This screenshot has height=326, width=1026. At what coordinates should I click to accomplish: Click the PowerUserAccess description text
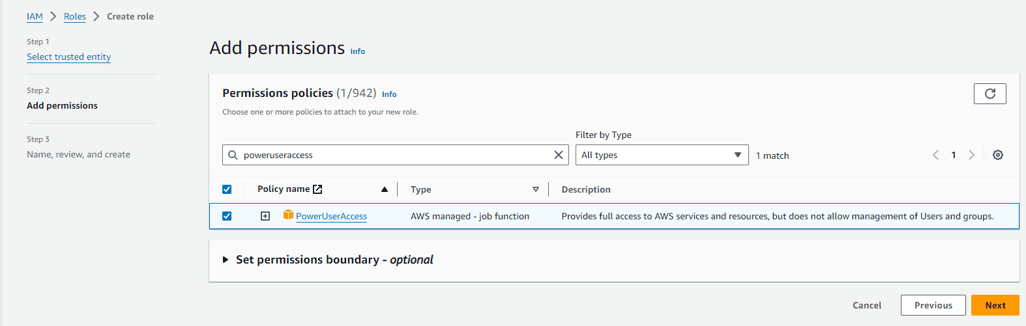(x=778, y=216)
